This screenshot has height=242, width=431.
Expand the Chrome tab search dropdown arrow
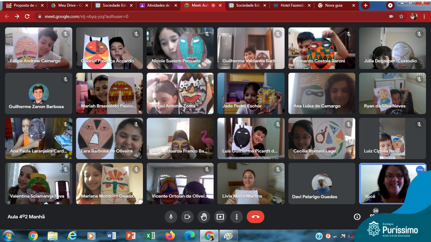click(390, 5)
